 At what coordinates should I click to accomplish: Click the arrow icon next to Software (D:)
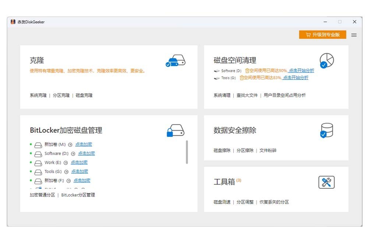coord(73,154)
